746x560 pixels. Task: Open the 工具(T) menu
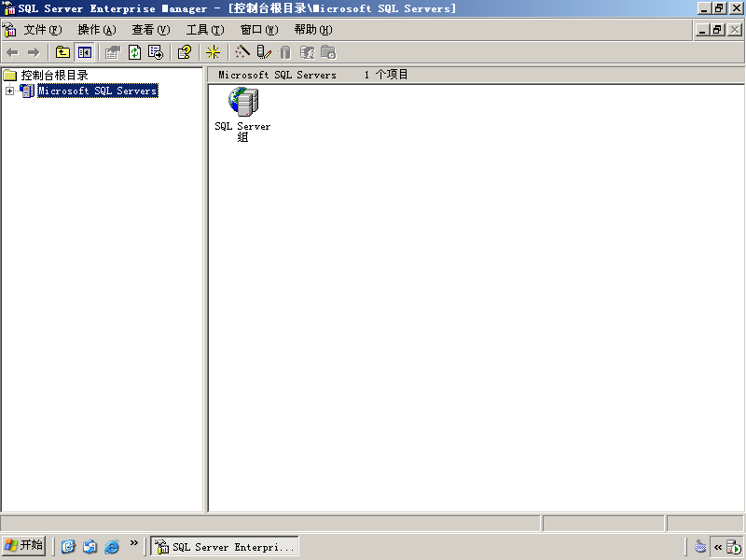[205, 30]
